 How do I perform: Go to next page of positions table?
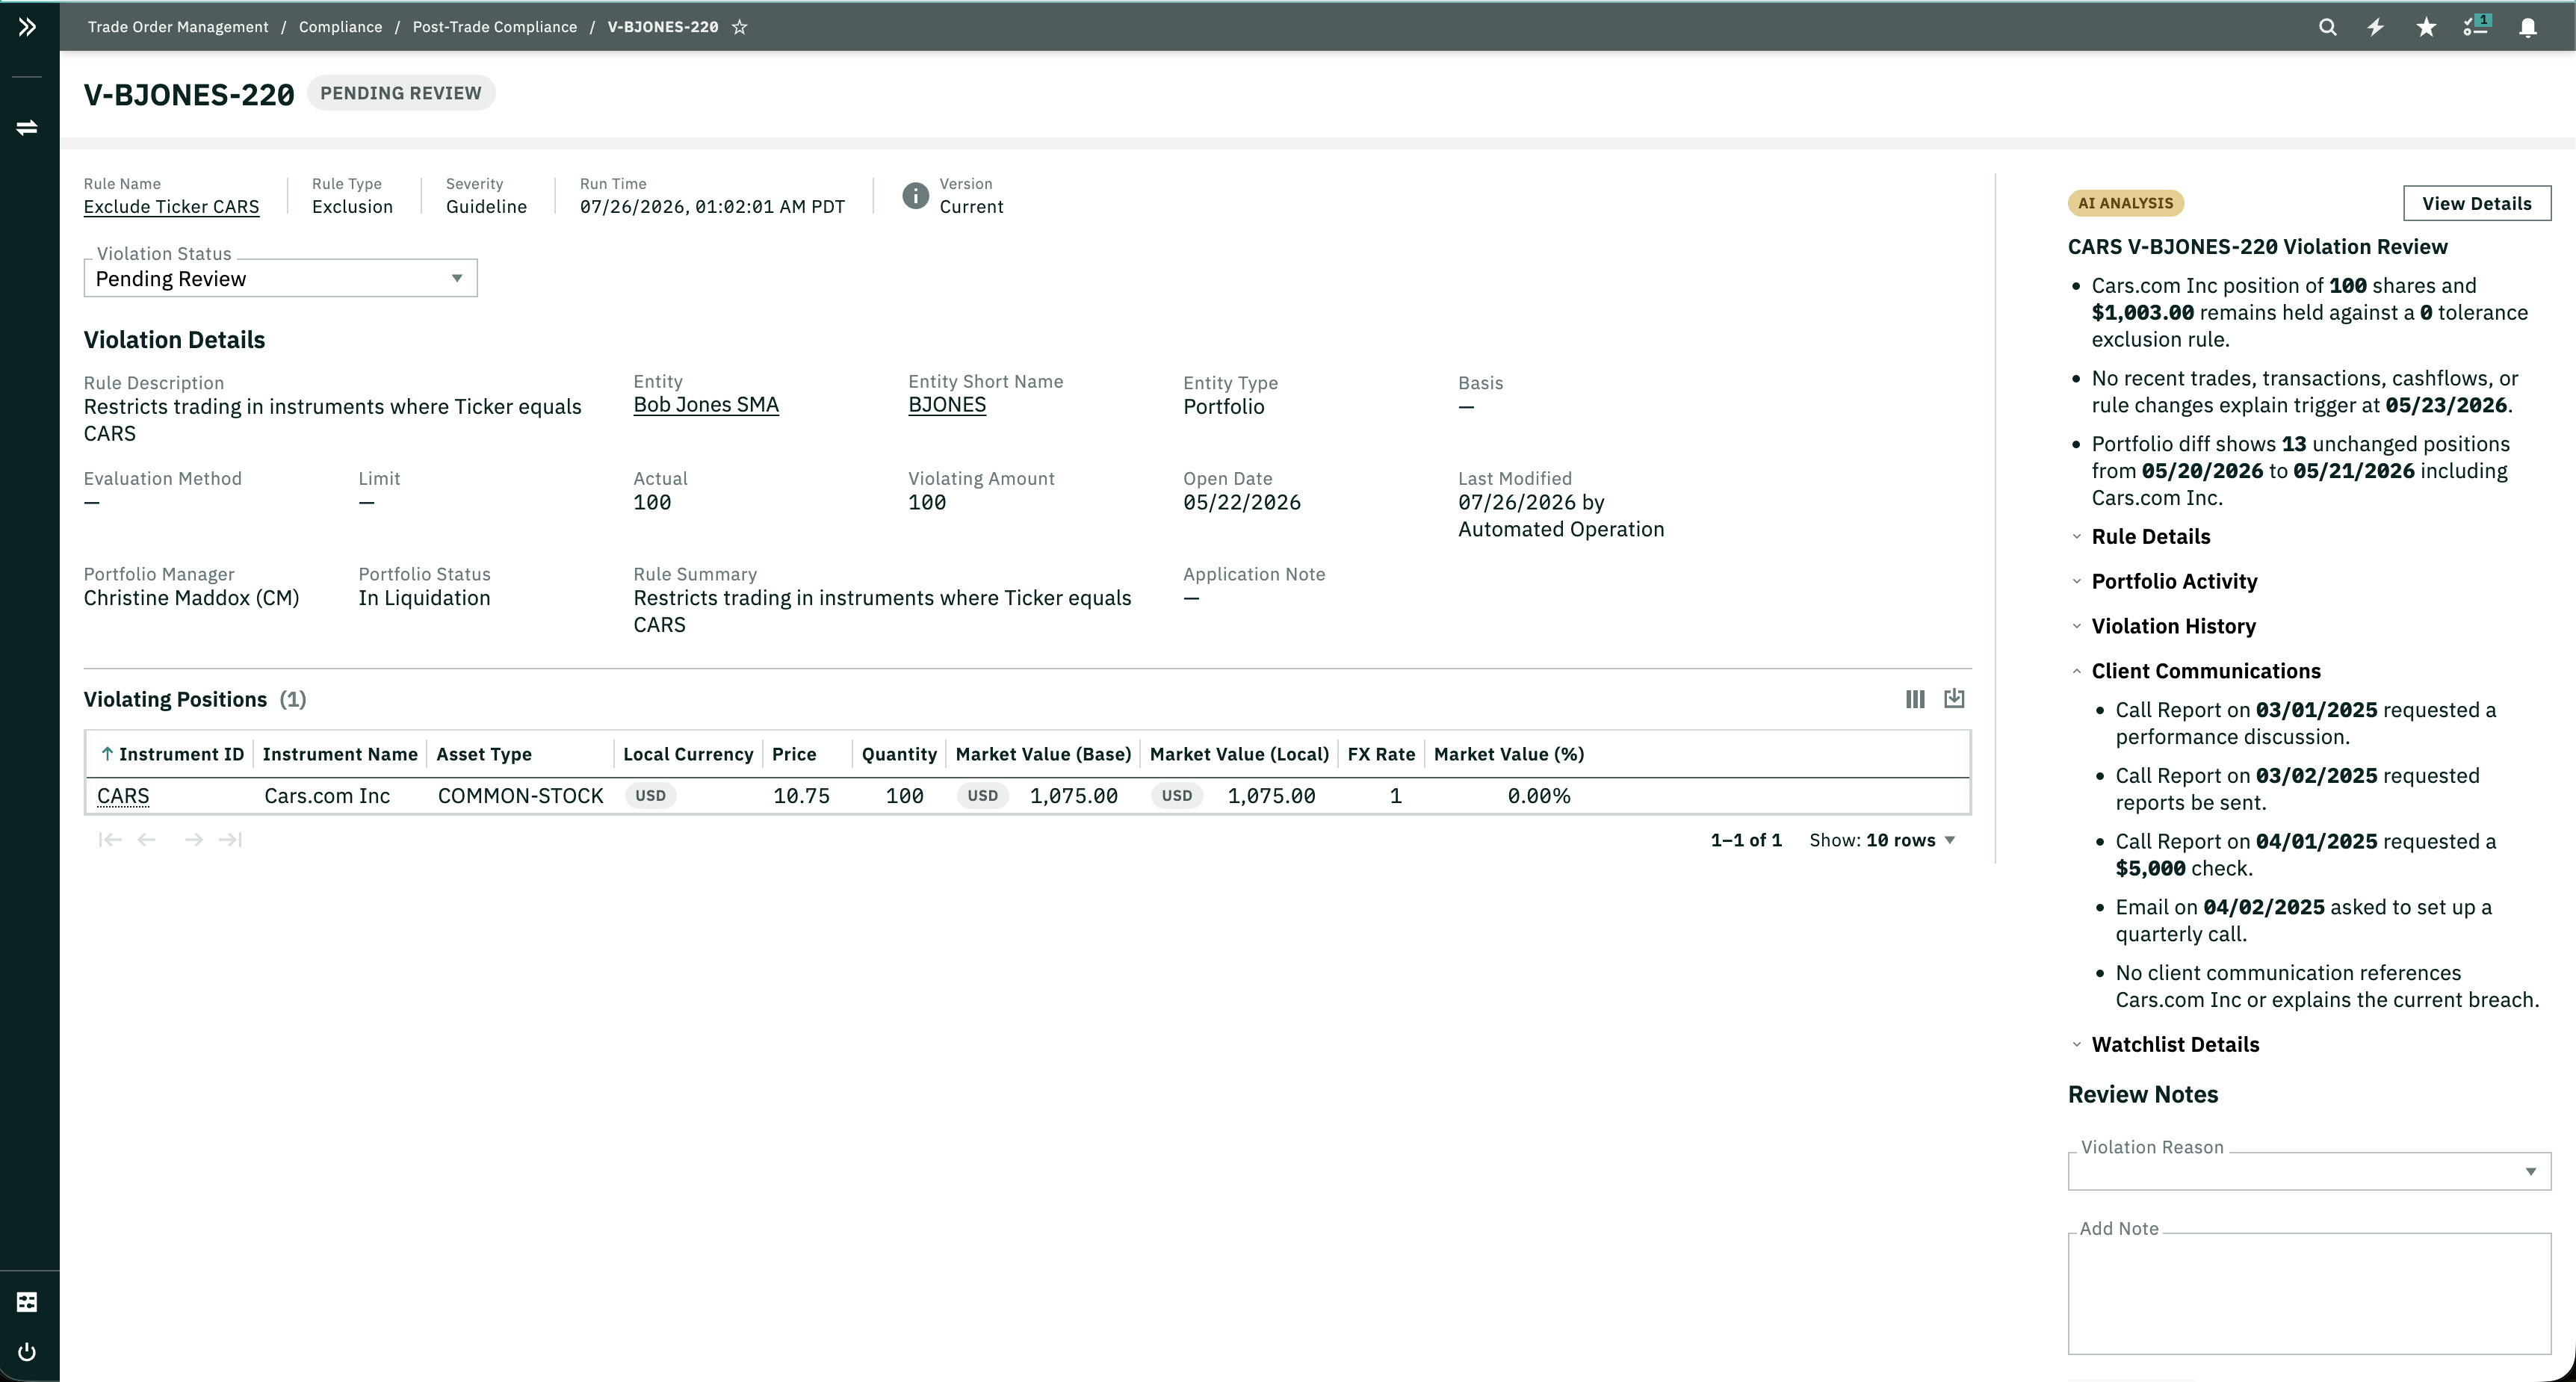pyautogui.click(x=194, y=840)
